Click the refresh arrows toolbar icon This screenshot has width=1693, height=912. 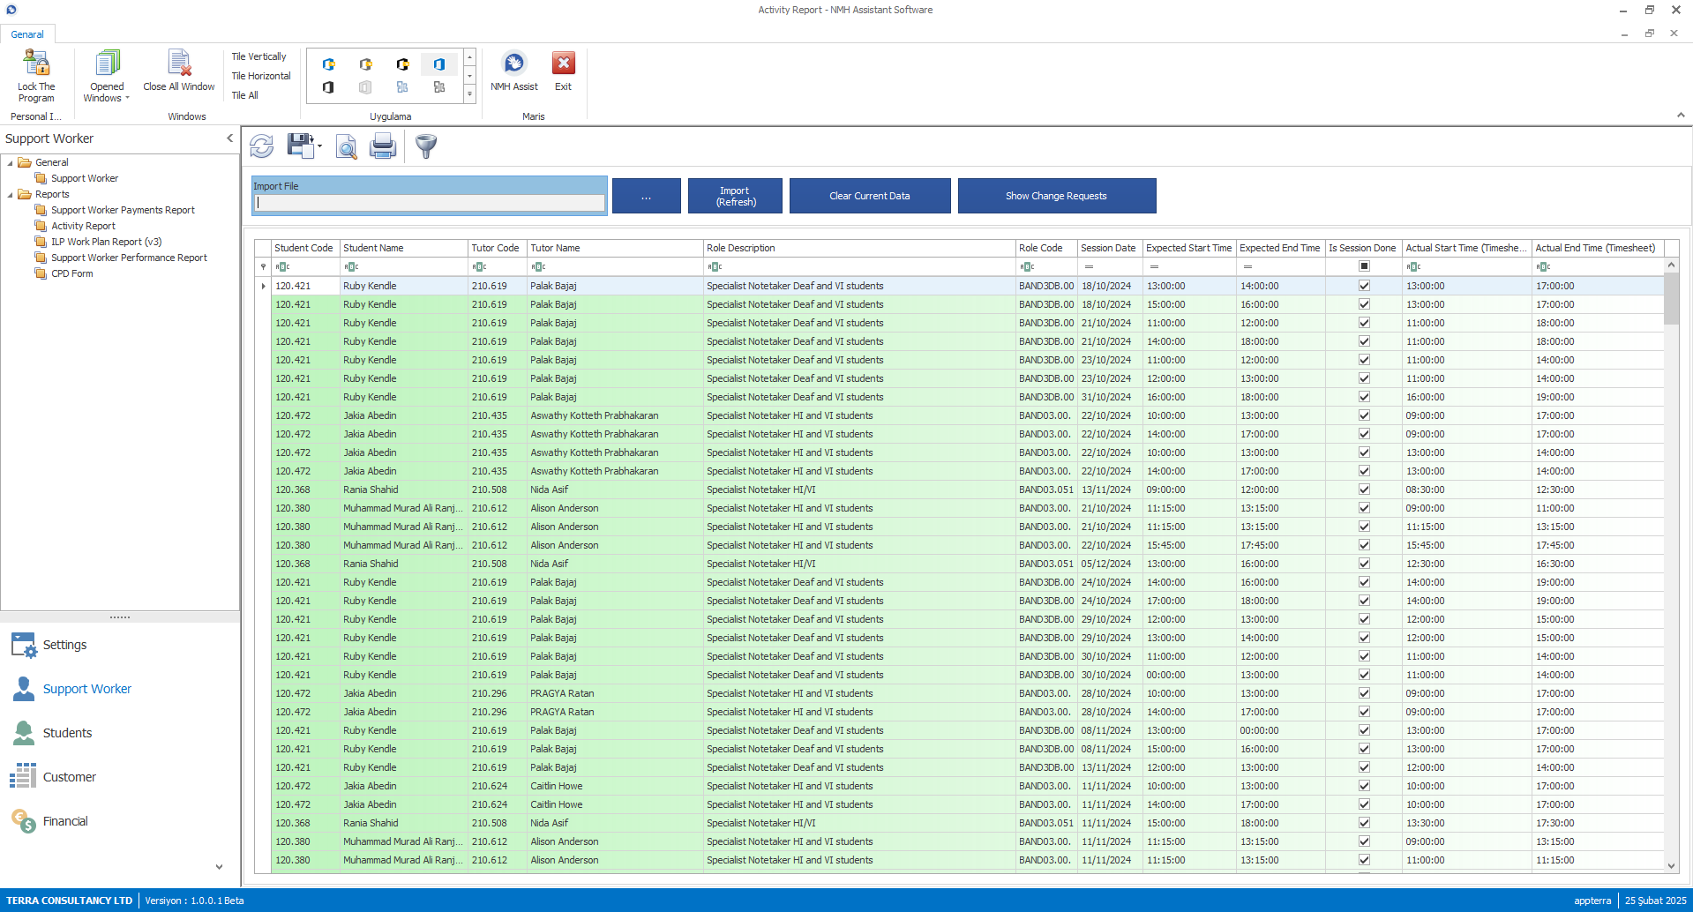tap(262, 146)
